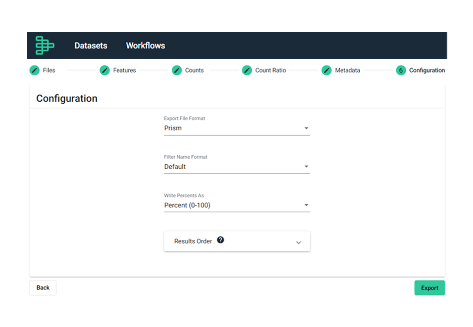Screen dimensions: 473x327
Task: Click the Files step pencil icon
Action: [35, 71]
